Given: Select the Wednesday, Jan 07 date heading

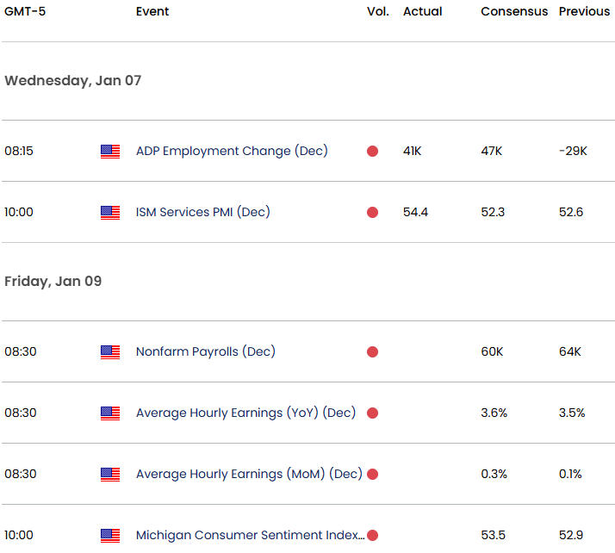Looking at the screenshot, I should tap(72, 81).
